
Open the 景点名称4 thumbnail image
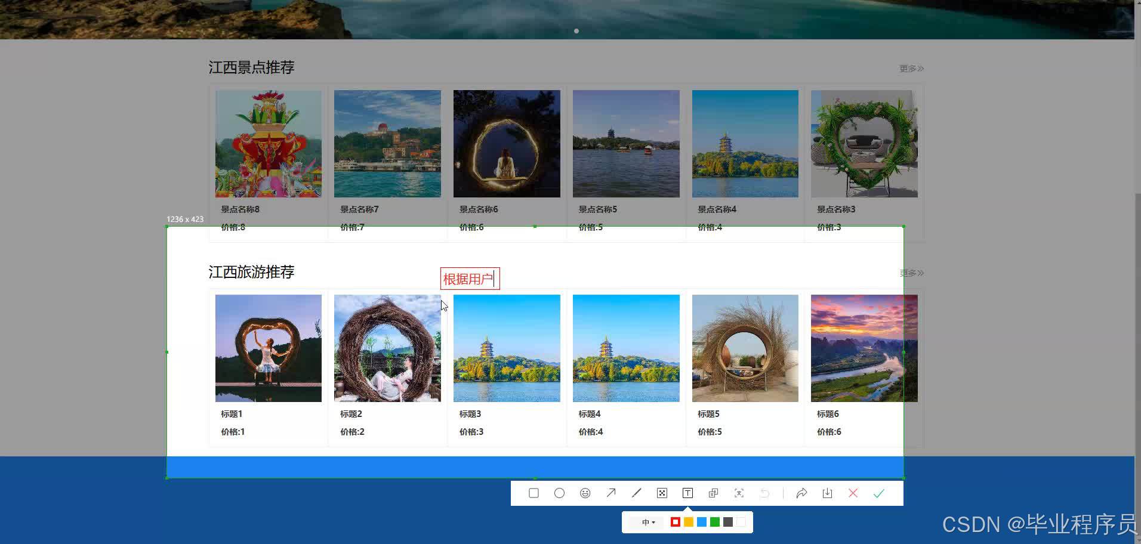pos(745,144)
